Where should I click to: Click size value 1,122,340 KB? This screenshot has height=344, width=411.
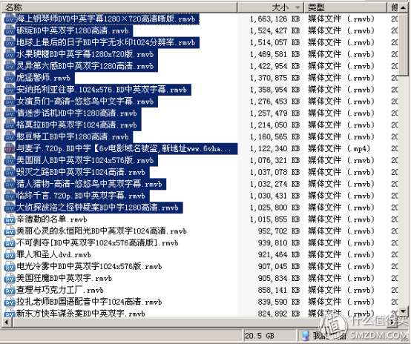tap(274, 149)
